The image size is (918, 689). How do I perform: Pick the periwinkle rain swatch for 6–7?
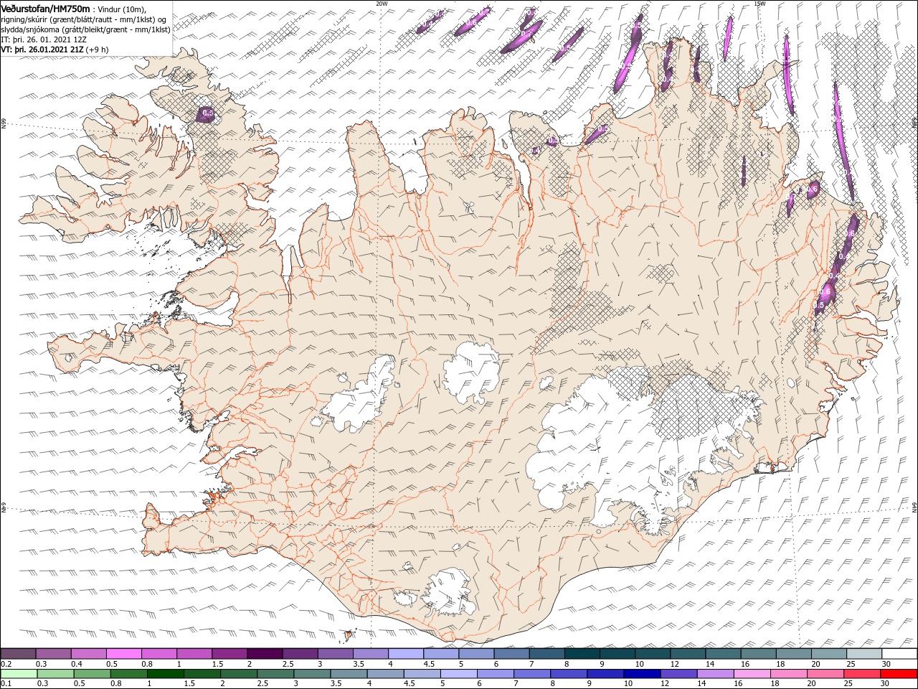(495, 674)
